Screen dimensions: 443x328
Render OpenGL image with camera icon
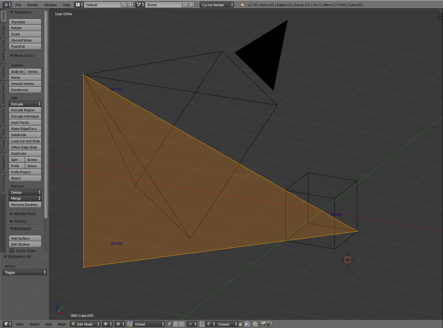point(263,324)
